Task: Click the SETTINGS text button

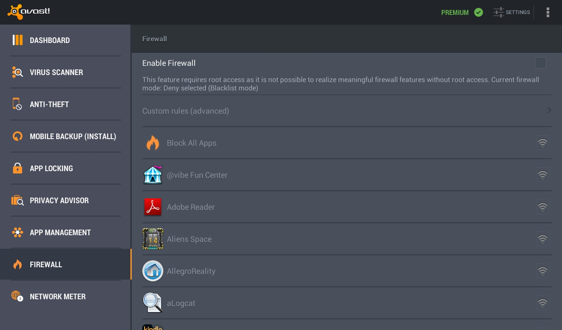Action: (x=518, y=12)
